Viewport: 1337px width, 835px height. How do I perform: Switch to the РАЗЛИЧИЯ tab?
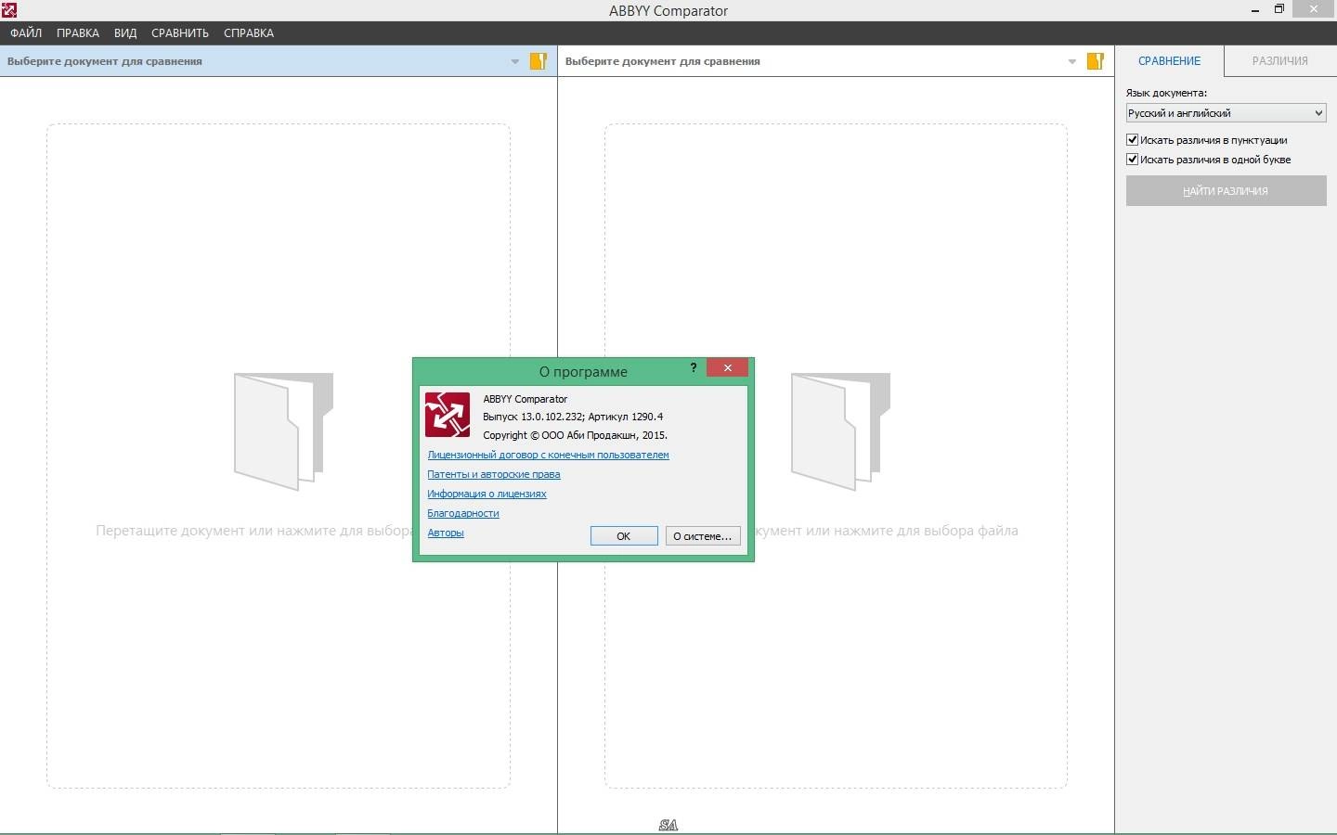click(x=1279, y=61)
